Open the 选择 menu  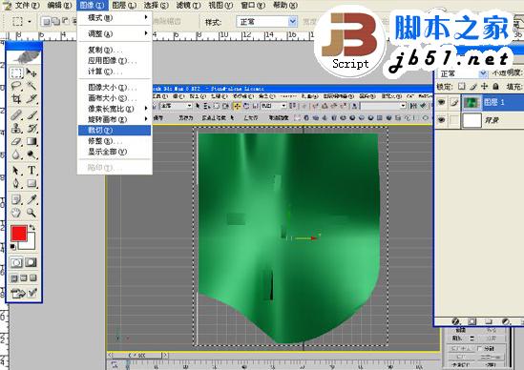pos(156,5)
